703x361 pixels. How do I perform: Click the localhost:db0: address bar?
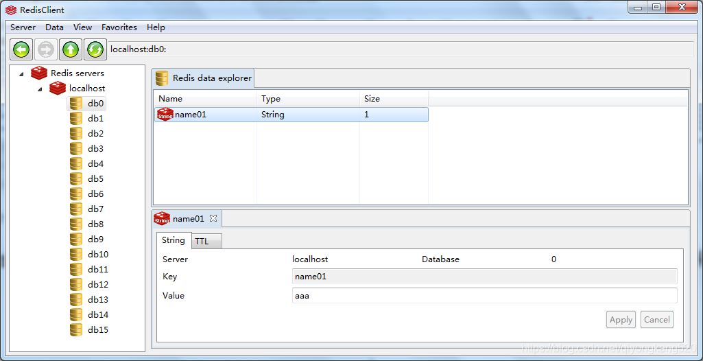point(402,49)
